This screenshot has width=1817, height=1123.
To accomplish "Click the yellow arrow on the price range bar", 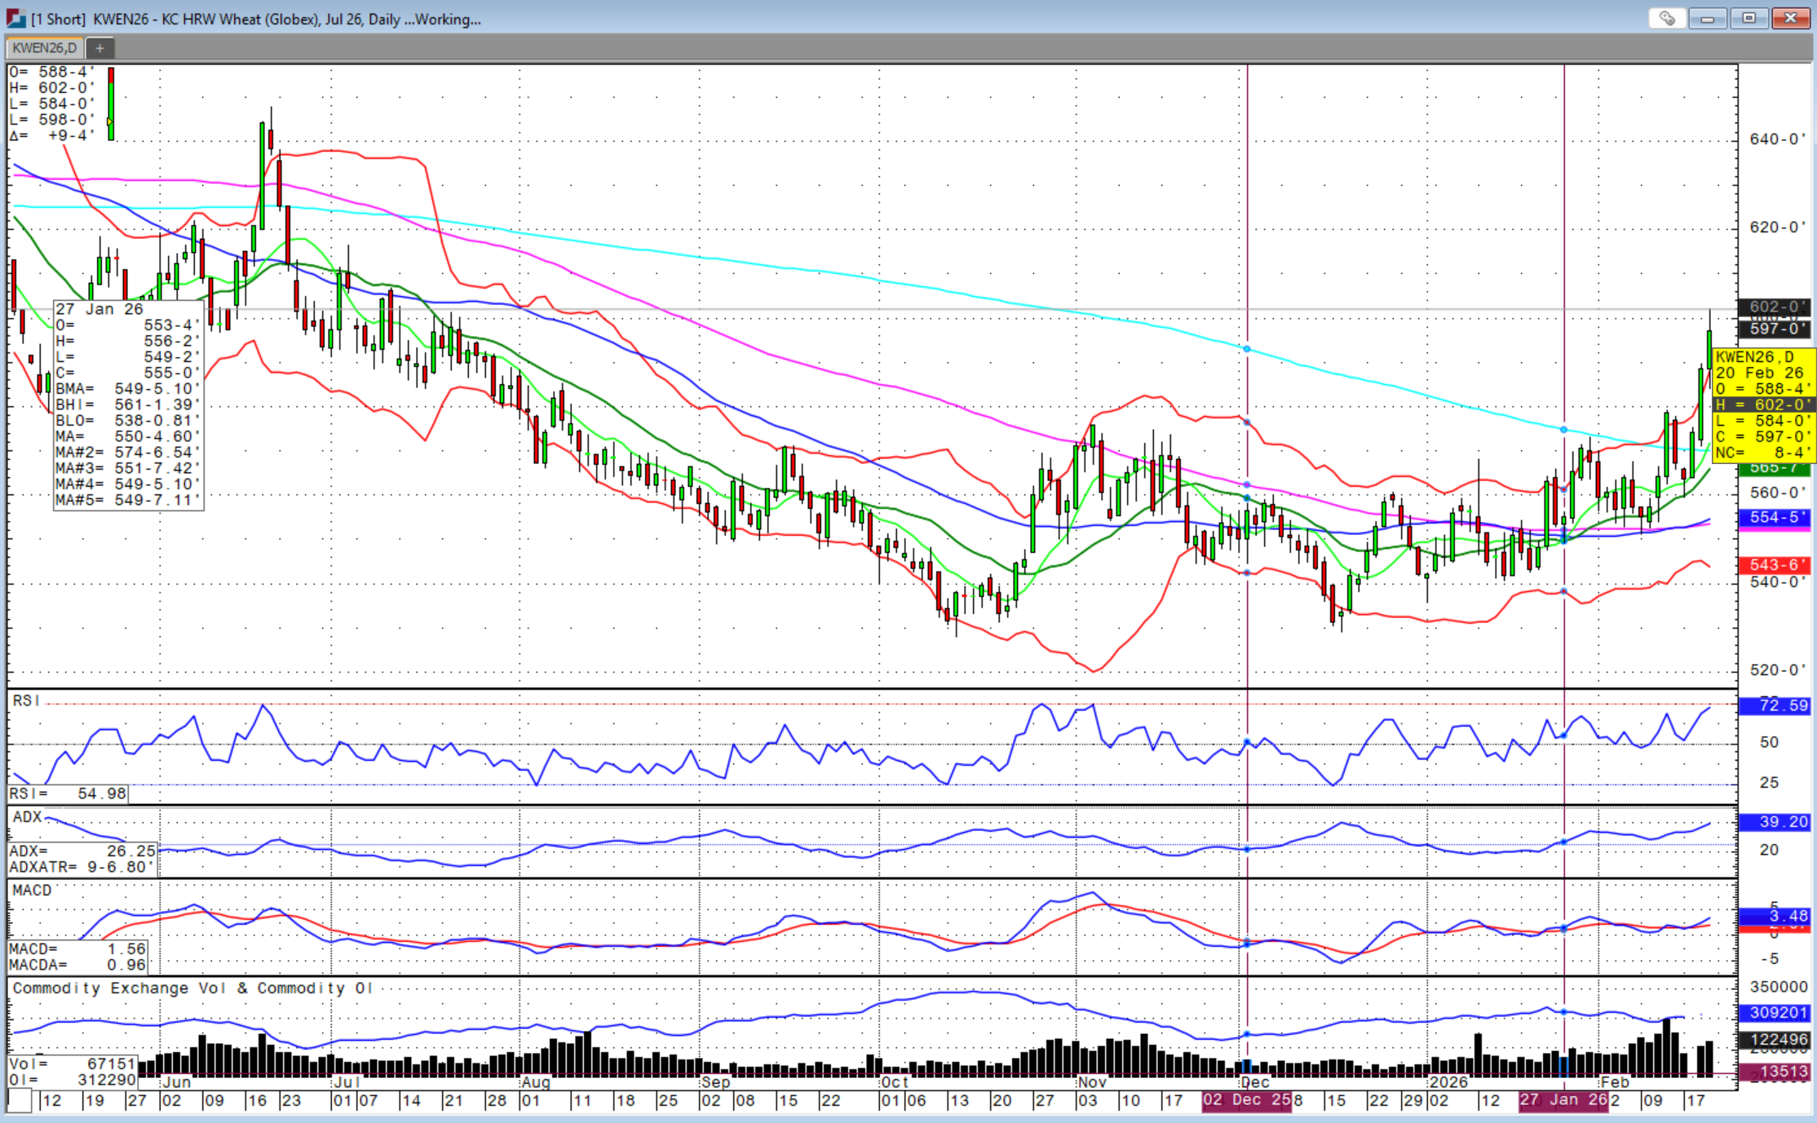I will 110,122.
